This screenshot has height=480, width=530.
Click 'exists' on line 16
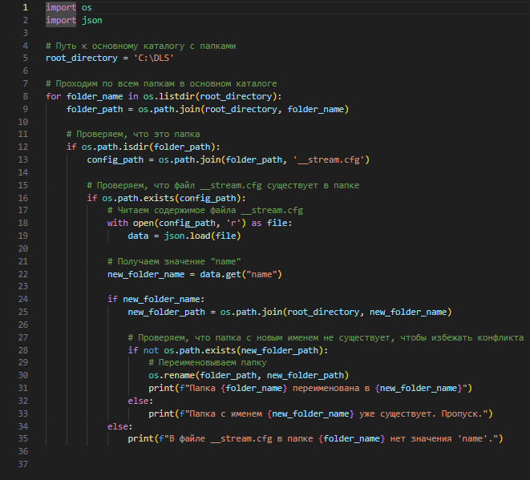pyautogui.click(x=159, y=198)
